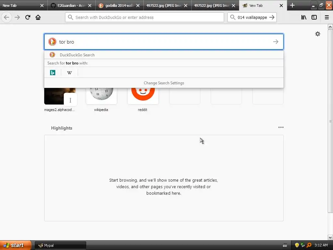
Task: Close the E2Guardian tab
Action: pyautogui.click(x=90, y=6)
